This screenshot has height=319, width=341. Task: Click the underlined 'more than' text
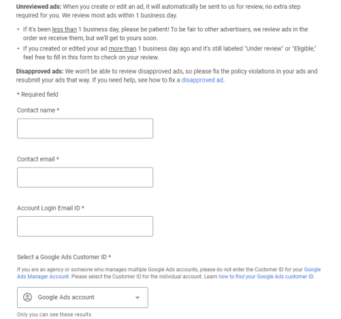coord(123,48)
